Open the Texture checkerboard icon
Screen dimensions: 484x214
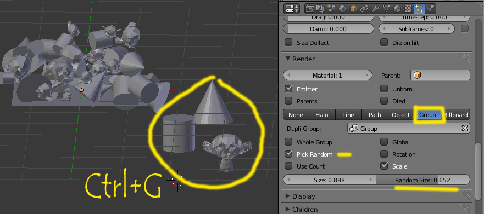pyautogui.click(x=408, y=9)
